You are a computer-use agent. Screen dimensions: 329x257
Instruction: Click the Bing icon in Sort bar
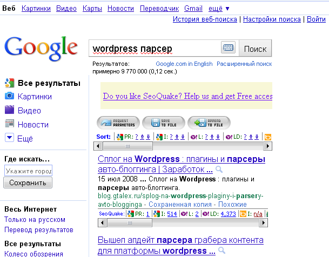pyautogui.click(x=268, y=137)
